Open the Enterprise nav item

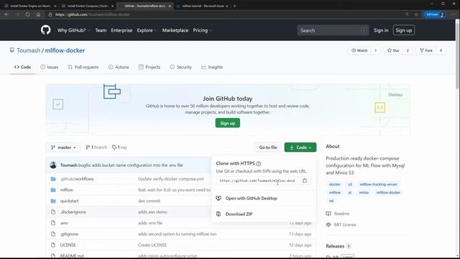tap(121, 30)
